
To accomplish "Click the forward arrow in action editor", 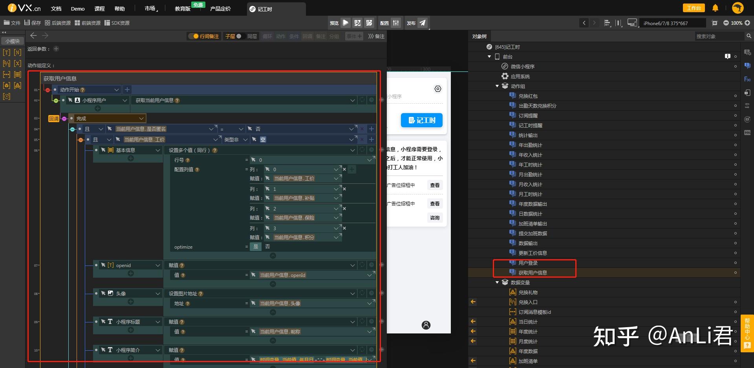I will 45,36.
